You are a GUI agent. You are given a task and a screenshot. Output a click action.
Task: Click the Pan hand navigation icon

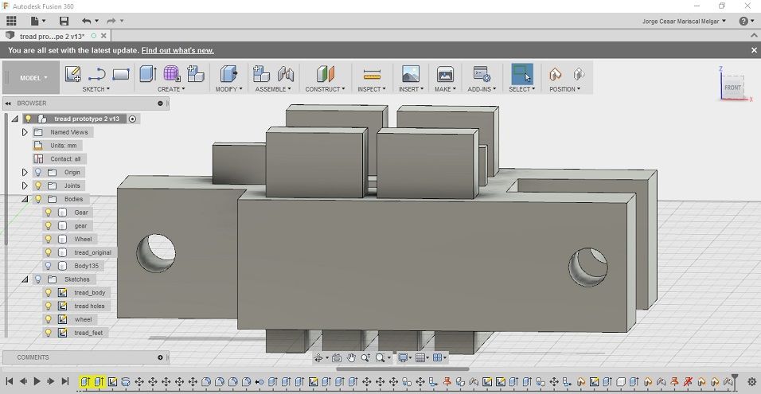point(351,357)
